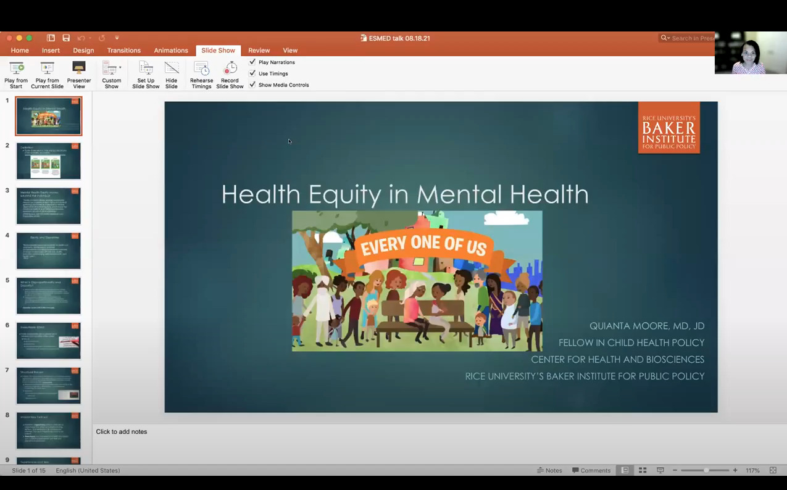Click the Custom Show icon
787x490 pixels.
(109, 68)
